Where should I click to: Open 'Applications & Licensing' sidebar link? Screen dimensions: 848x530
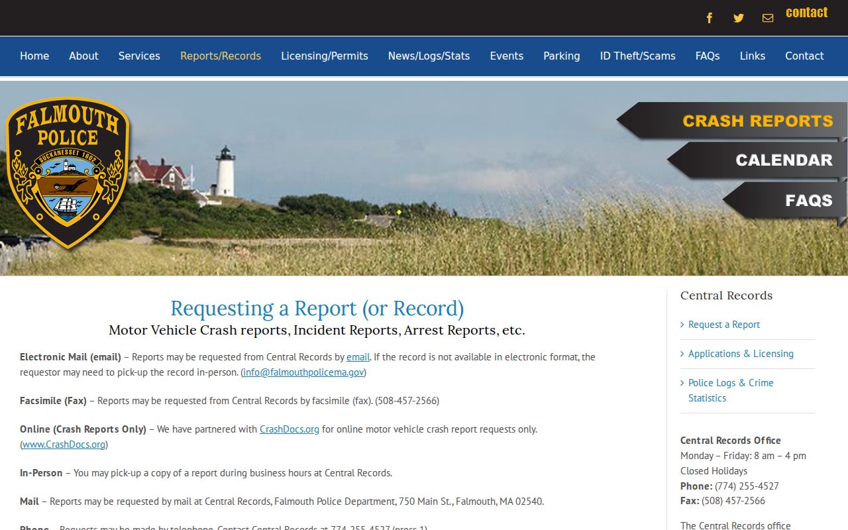pyautogui.click(x=741, y=354)
